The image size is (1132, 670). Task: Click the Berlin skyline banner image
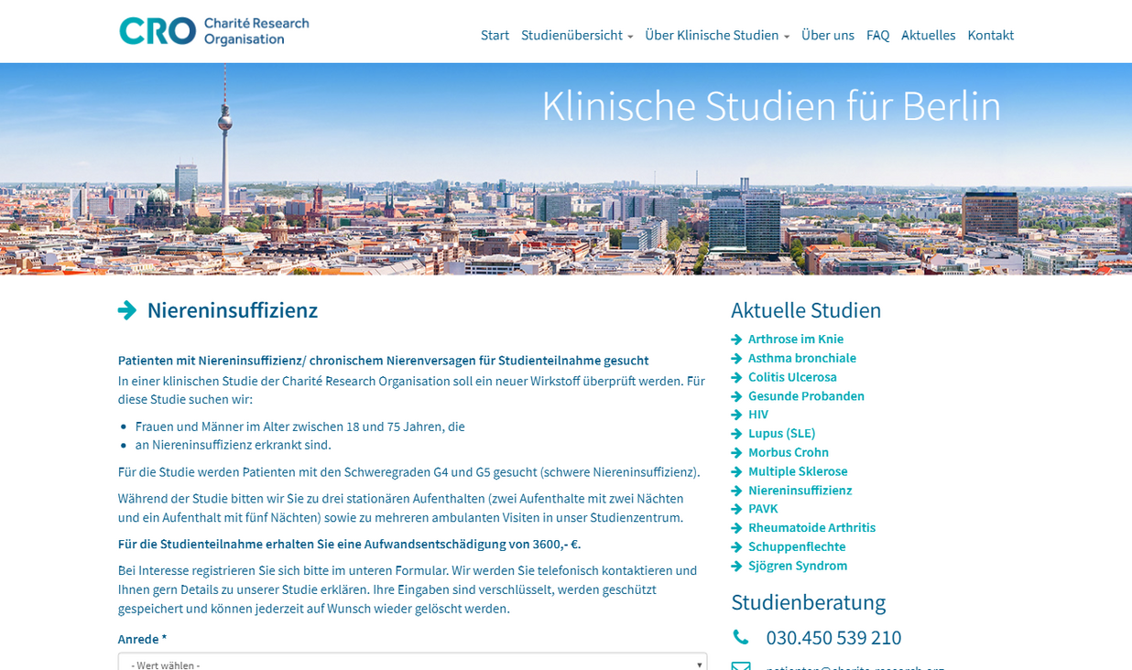pyautogui.click(x=566, y=169)
